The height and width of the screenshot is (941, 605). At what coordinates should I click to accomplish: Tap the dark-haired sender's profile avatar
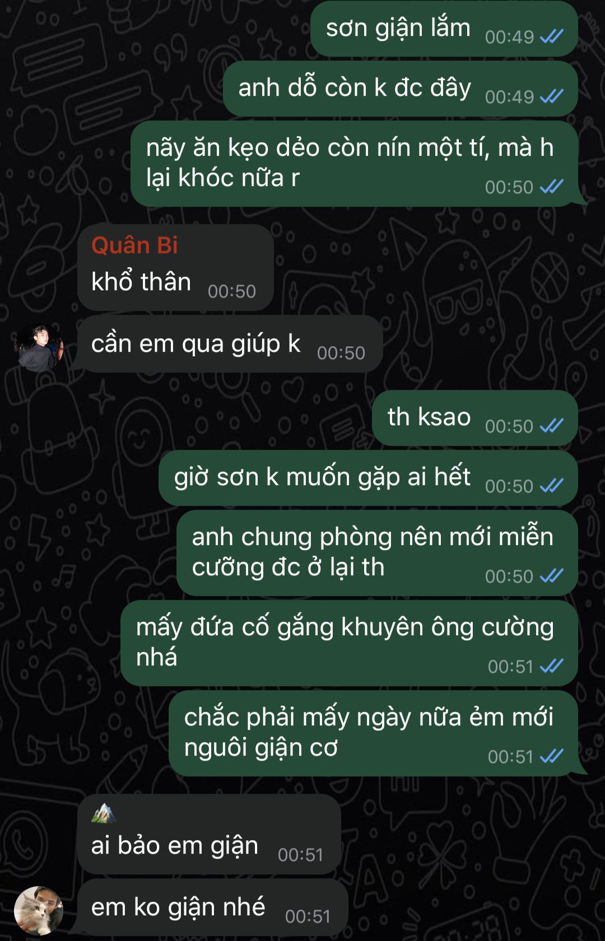point(38,347)
